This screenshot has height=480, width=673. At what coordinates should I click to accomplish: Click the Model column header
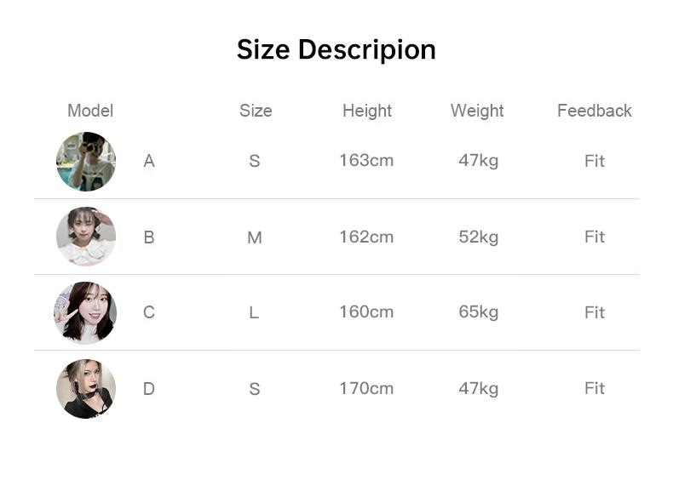pos(90,111)
